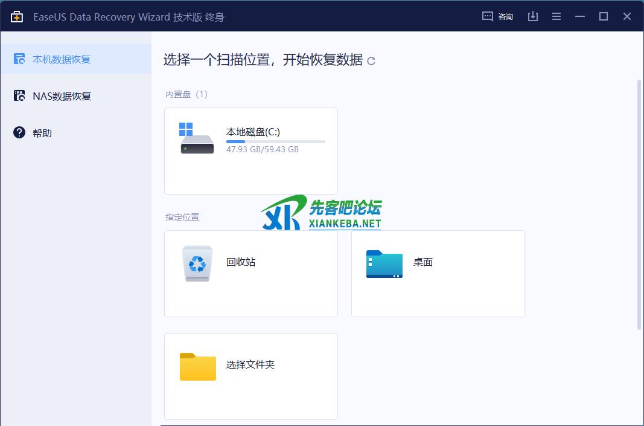Click the C: disk usage bar
This screenshot has height=426, width=644.
click(275, 141)
